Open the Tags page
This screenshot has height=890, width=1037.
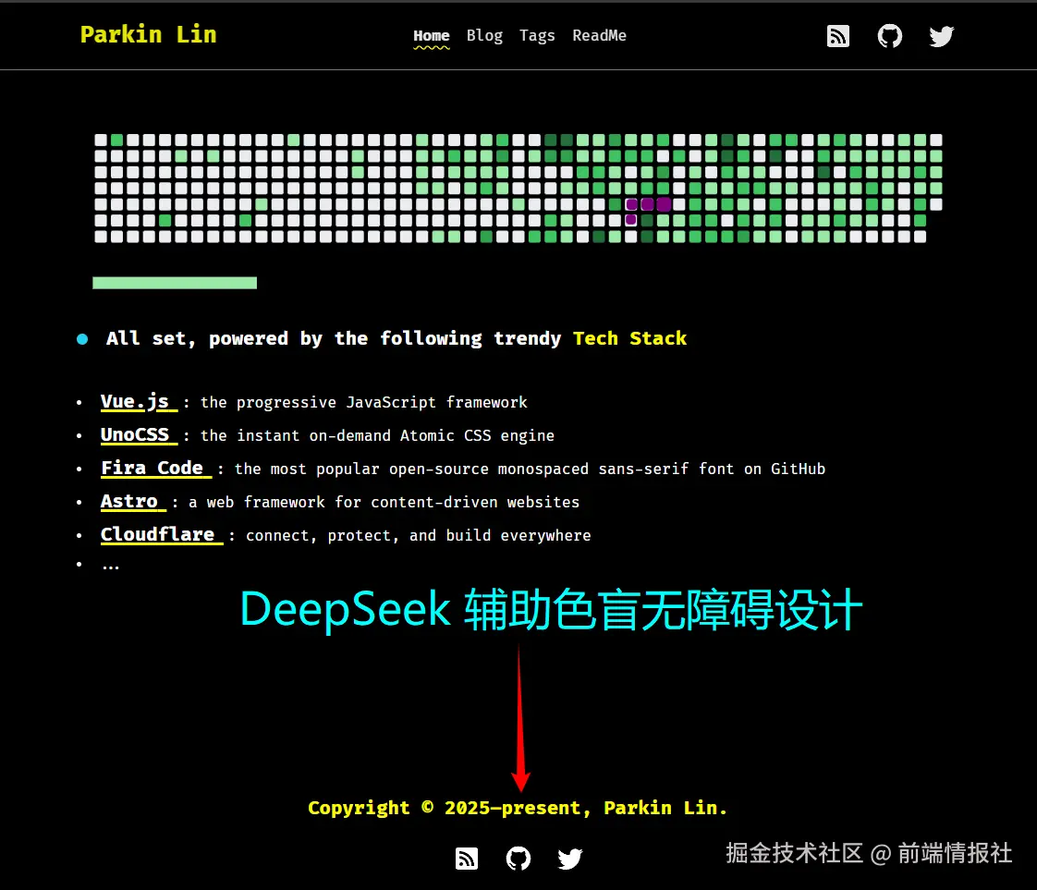tap(537, 35)
